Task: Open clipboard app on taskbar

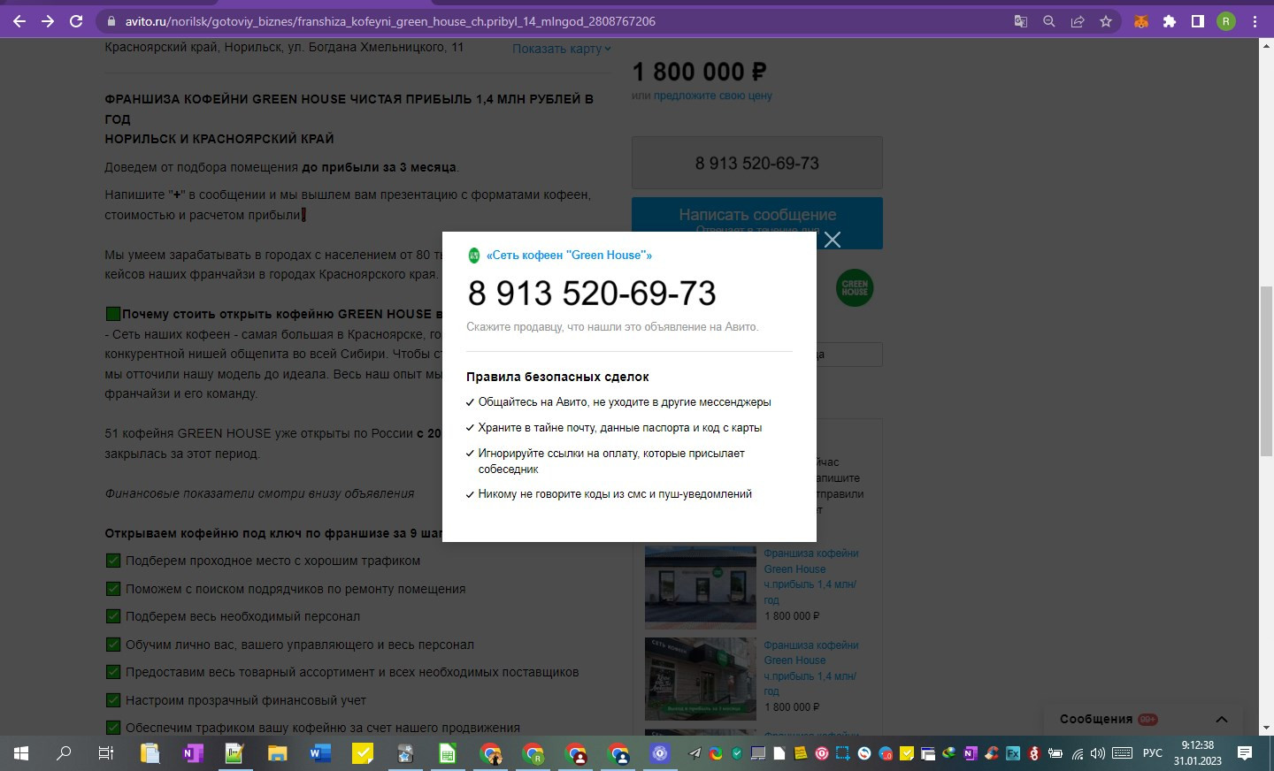Action: [150, 753]
